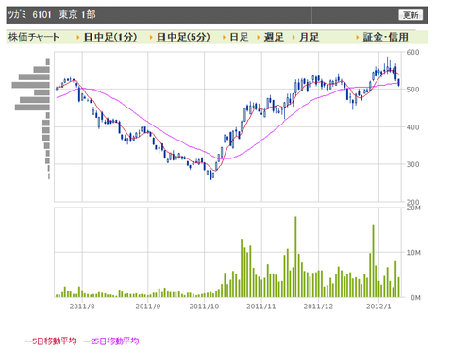The image size is (453, 349).
Task: Click the lowest candlestick in early October
Action: coord(210,175)
